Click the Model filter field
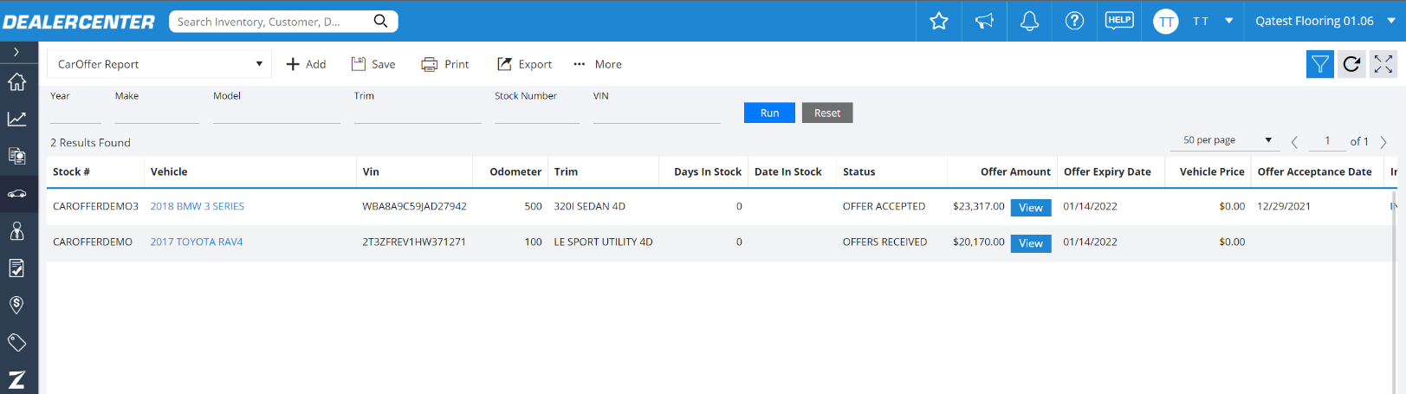This screenshot has width=1406, height=394. click(276, 113)
